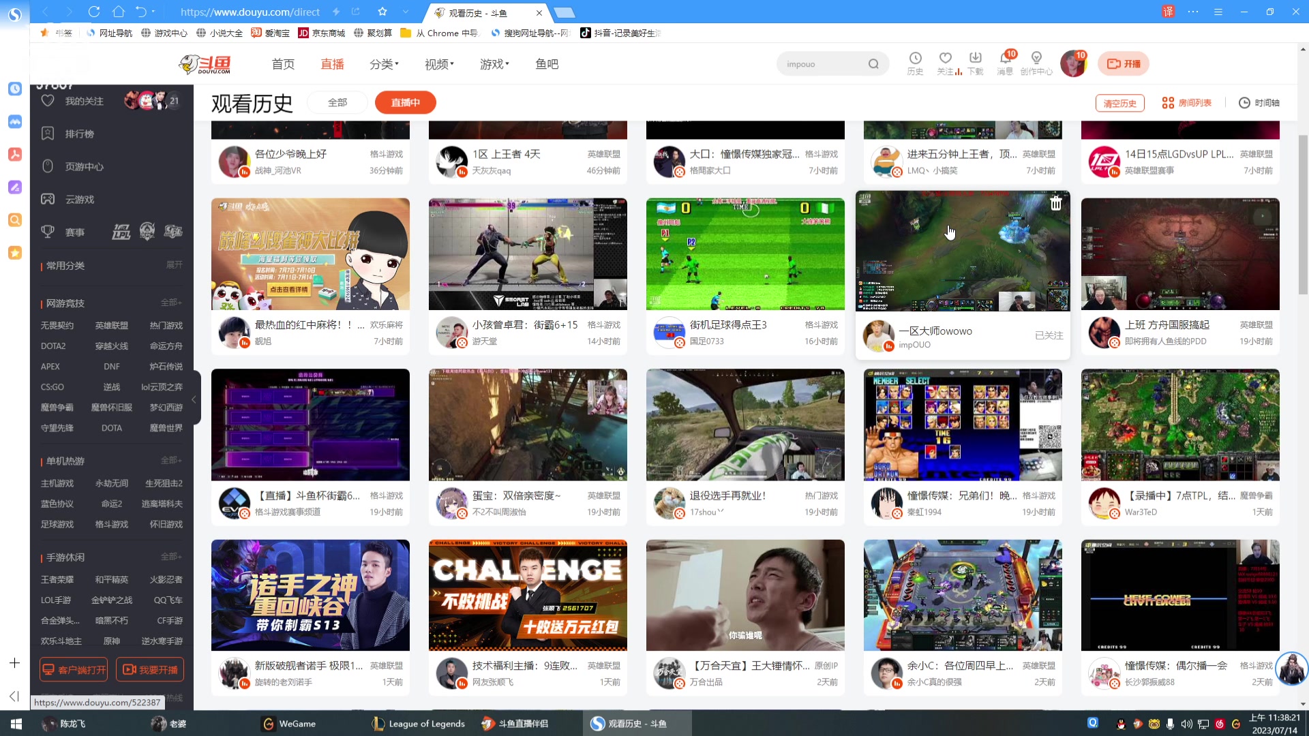This screenshot has height=736, width=1309.
Task: Open 我的关注 in the sidebar
Action: coord(84,101)
